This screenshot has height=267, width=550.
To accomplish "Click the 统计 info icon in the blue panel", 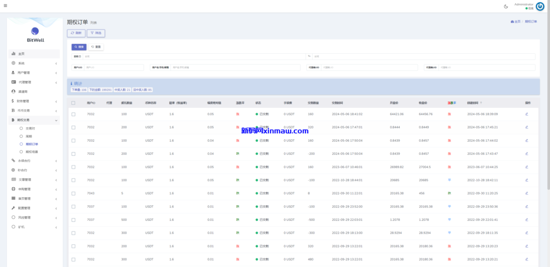I will click(73, 84).
